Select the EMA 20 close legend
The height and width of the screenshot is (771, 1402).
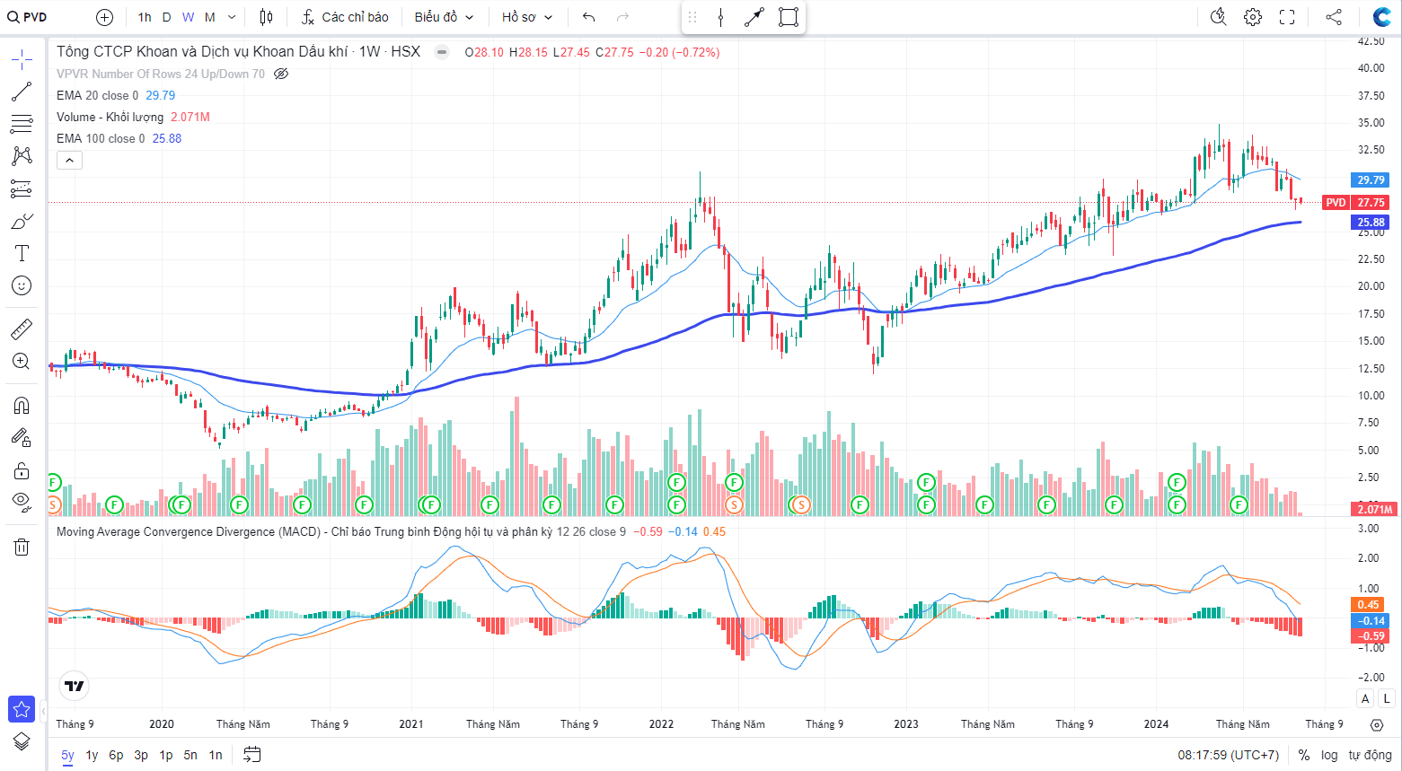pos(97,95)
